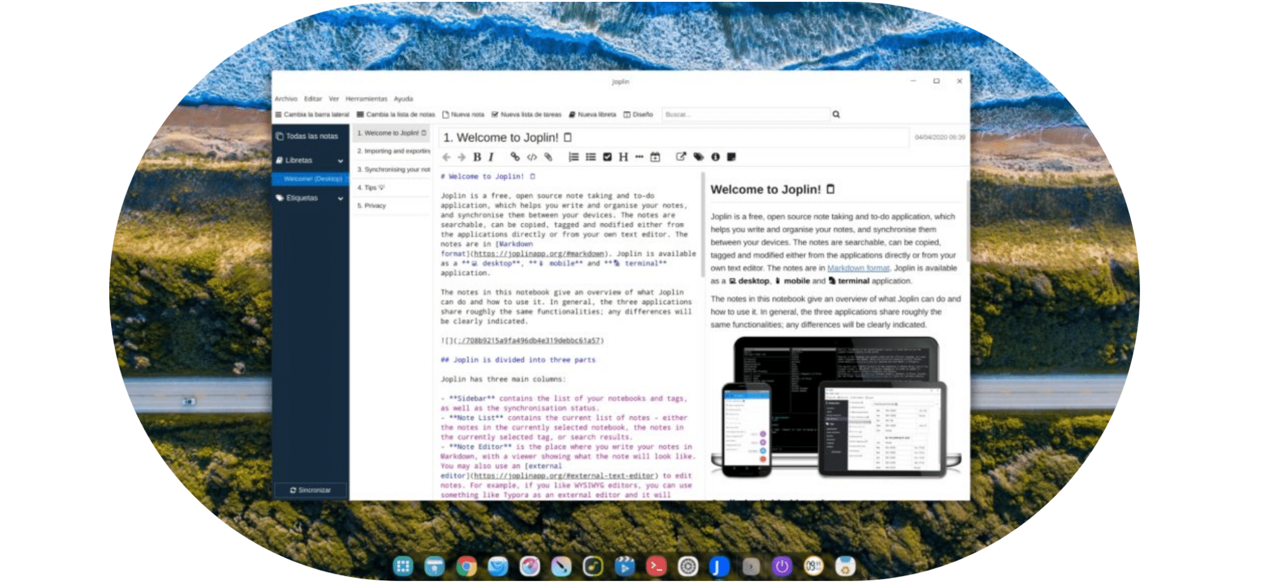This screenshot has height=584, width=1271.
Task: Toggle the sidebar with Cambia la barra lateral
Action: coord(312,114)
